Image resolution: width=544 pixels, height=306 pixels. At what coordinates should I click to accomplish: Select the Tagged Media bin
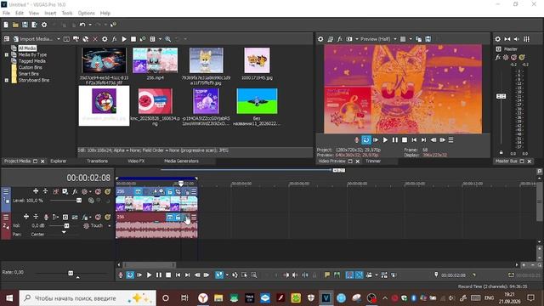tap(32, 61)
